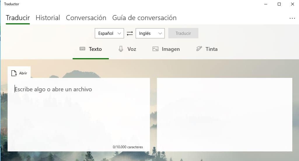Open the Español source language dropdown

click(x=109, y=33)
